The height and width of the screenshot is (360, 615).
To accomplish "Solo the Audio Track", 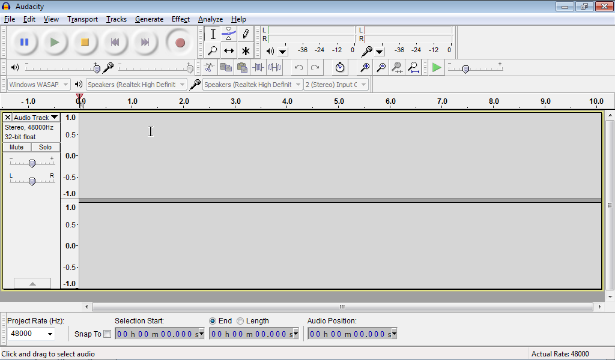I will (45, 147).
